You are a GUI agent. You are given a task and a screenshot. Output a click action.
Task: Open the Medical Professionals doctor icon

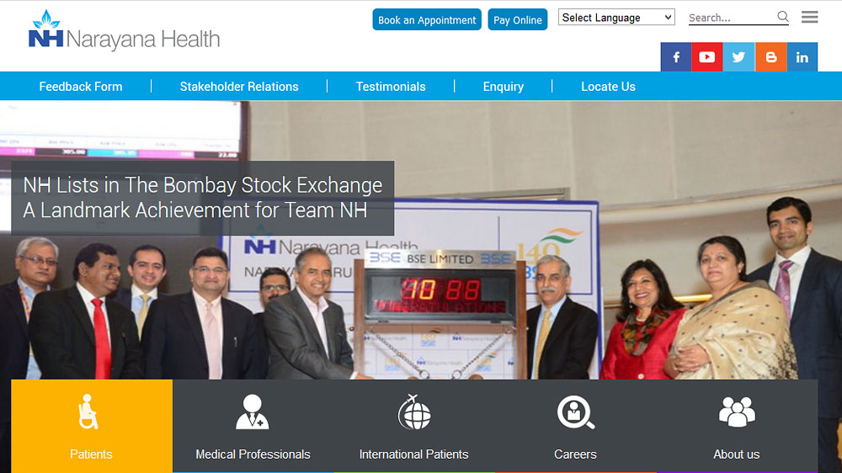point(253,412)
